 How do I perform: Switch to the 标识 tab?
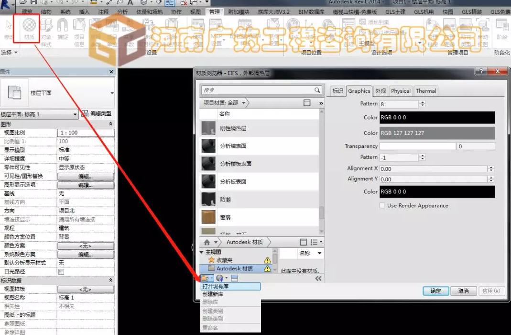click(x=337, y=90)
